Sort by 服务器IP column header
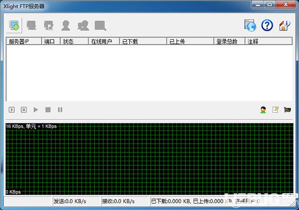Viewport: 299px width, 210px height. click(x=24, y=41)
